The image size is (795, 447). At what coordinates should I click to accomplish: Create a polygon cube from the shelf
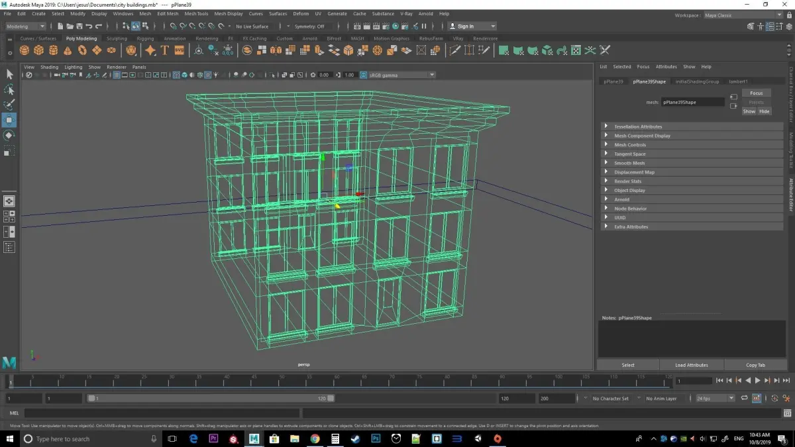39,50
